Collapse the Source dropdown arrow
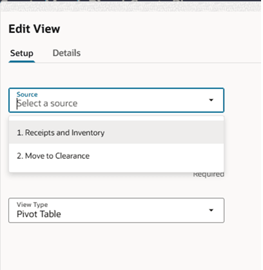The height and width of the screenshot is (270, 263). pyautogui.click(x=211, y=100)
